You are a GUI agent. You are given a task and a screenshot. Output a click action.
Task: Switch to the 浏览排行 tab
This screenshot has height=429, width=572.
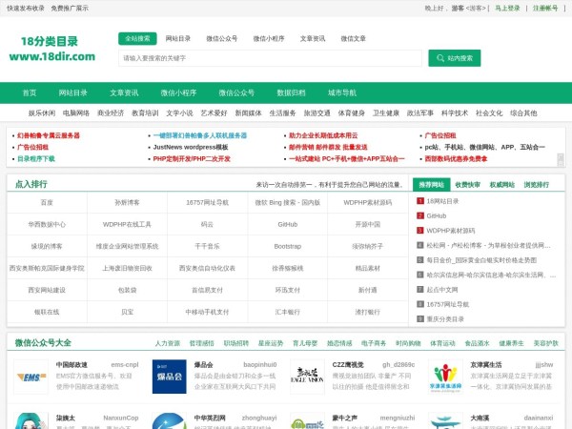(537, 185)
